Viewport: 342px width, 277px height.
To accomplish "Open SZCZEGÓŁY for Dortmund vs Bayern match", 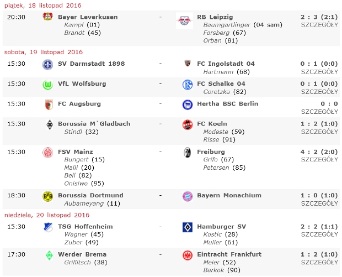I will (319, 203).
